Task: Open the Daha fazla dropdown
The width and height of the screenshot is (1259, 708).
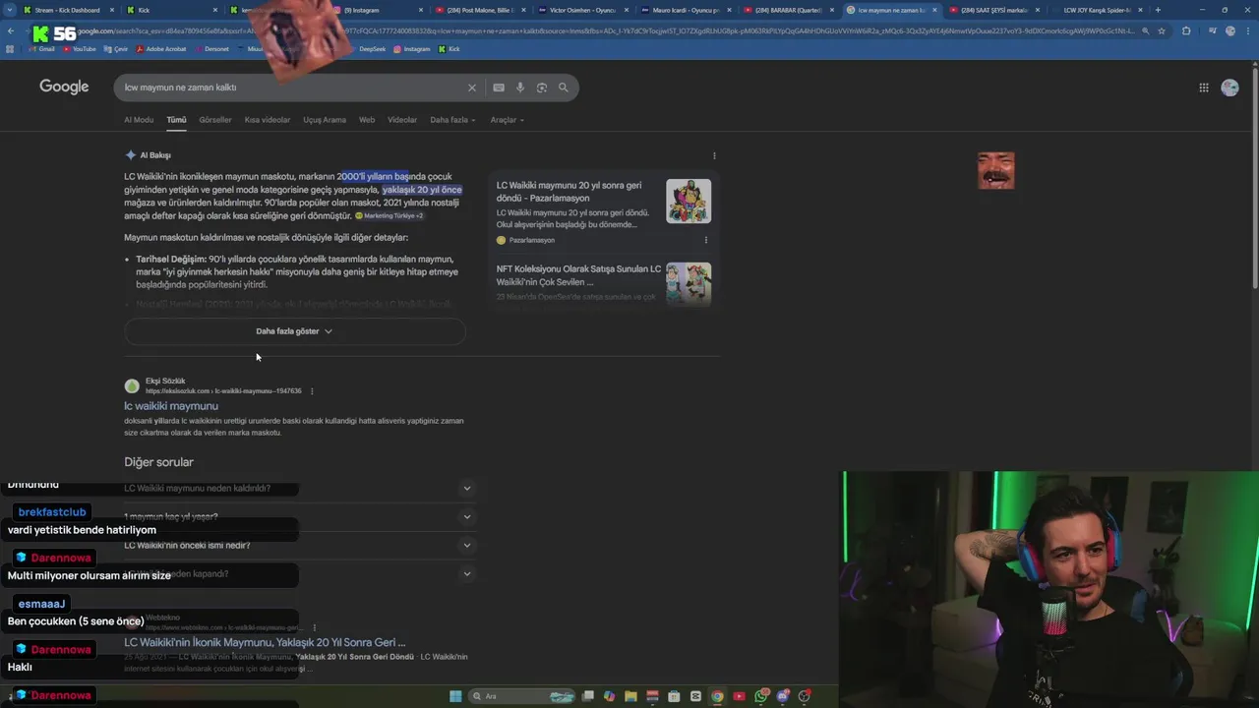Action: point(452,120)
